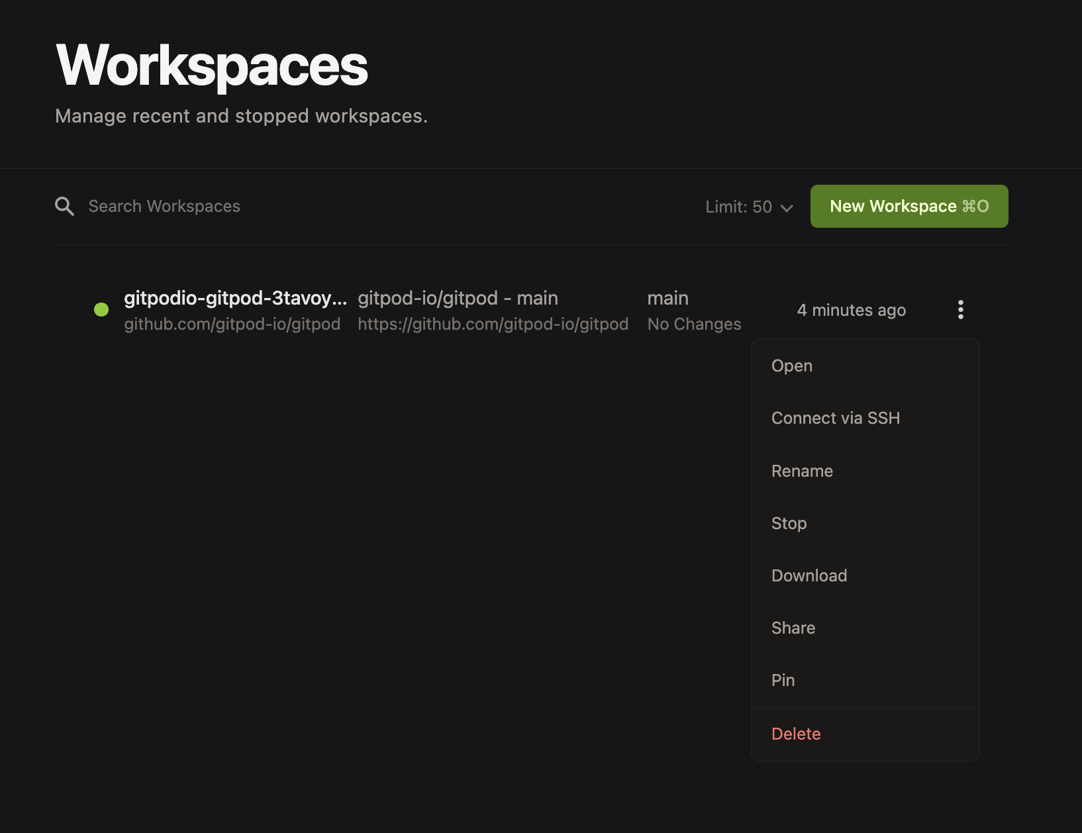Image resolution: width=1082 pixels, height=833 pixels.
Task: Click the chevron next to Limit 50
Action: coord(787,208)
